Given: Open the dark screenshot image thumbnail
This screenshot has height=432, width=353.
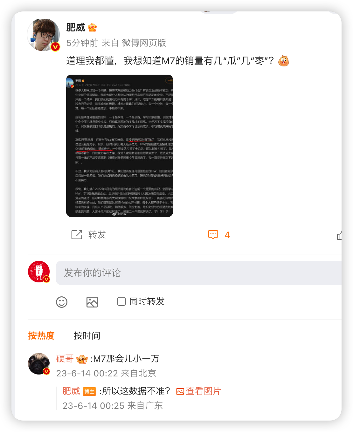Looking at the screenshot, I should pos(120,146).
